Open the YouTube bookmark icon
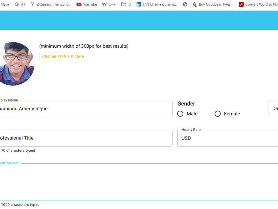 click(x=79, y=4)
